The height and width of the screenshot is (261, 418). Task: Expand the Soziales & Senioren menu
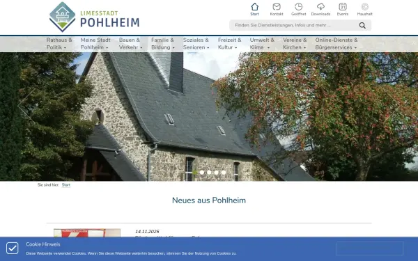(196, 44)
